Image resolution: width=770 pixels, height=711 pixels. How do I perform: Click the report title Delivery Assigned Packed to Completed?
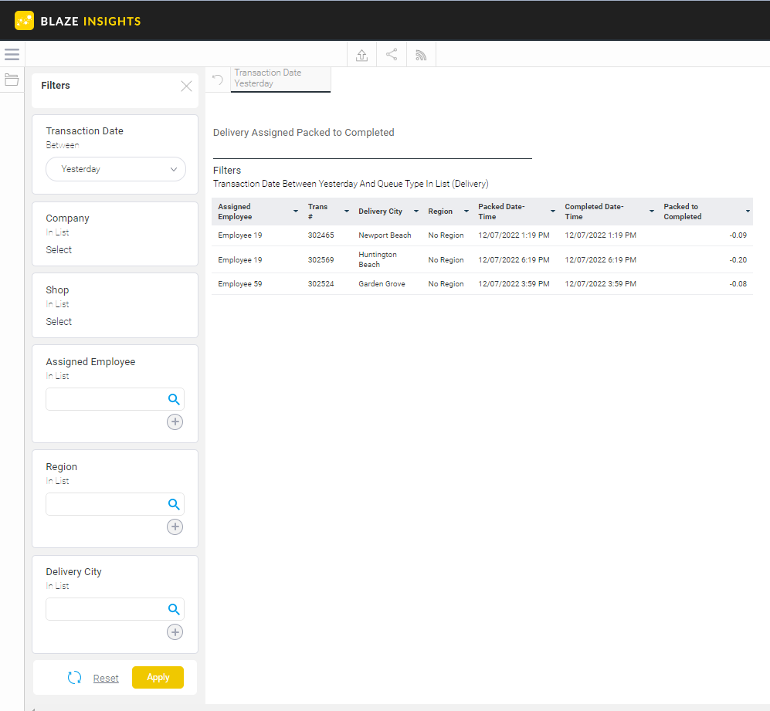click(304, 133)
